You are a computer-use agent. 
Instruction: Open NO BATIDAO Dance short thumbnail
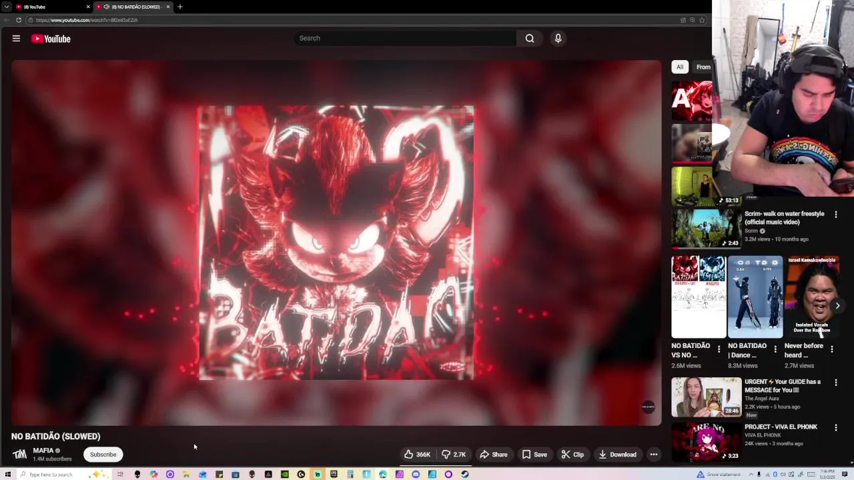click(755, 297)
